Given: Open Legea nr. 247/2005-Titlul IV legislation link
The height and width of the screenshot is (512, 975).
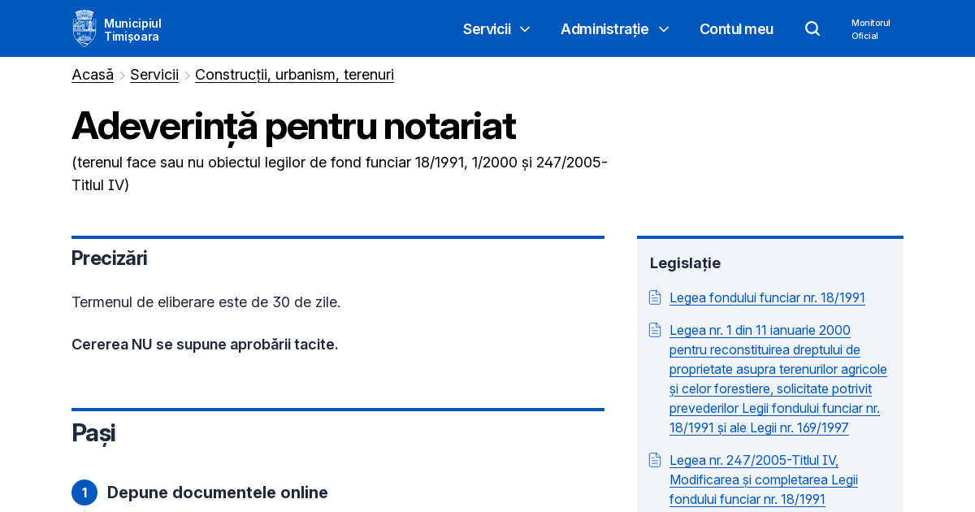Looking at the screenshot, I should click(764, 479).
